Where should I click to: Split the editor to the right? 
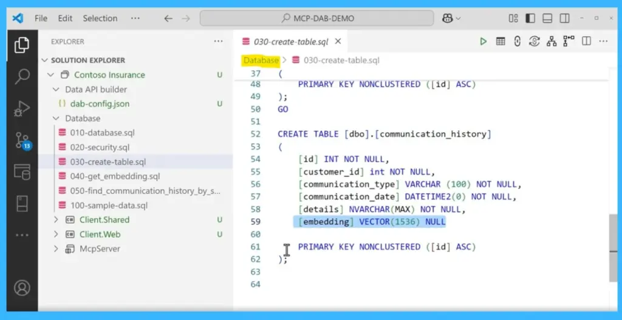[x=586, y=41]
